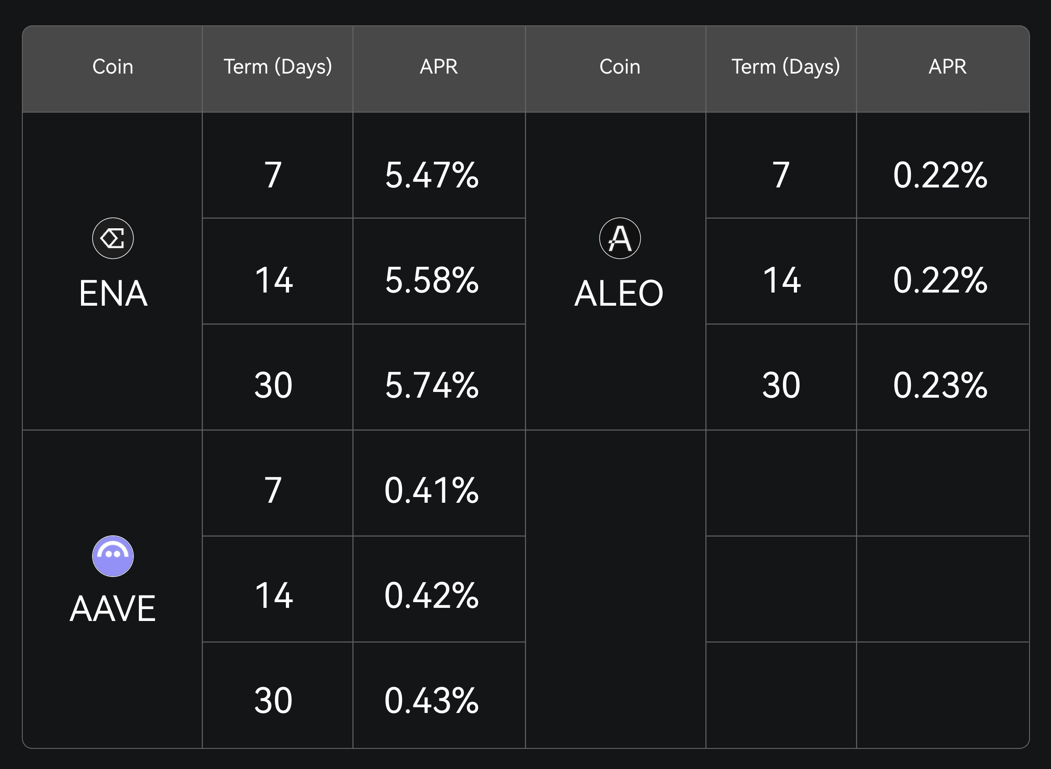Select the ENA 14-day term cell
The height and width of the screenshot is (769, 1051).
pyautogui.click(x=274, y=280)
